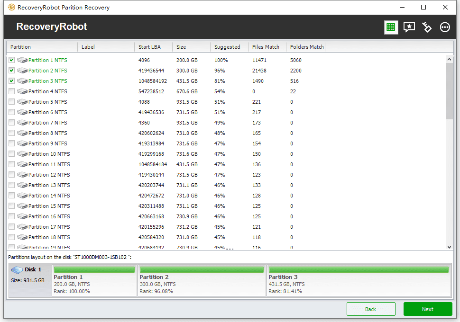Sort by the Start LBA column header
This screenshot has height=322, width=460.
point(154,47)
